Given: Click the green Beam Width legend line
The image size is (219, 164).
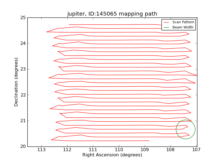Looking at the screenshot, I should point(166,28).
